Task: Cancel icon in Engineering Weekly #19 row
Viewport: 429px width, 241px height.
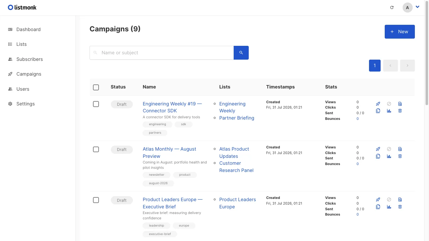Action: (x=389, y=104)
